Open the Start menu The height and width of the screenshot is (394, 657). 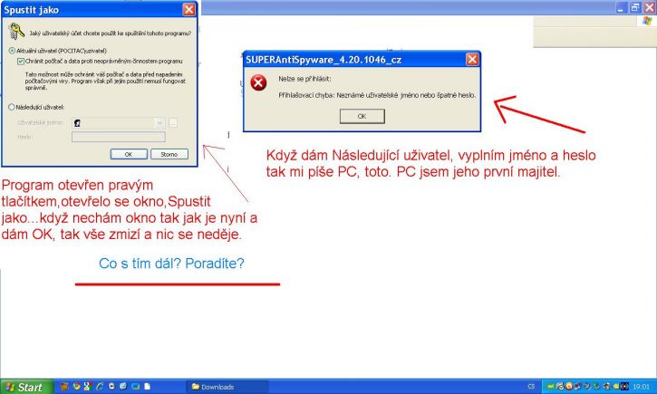pos(27,387)
